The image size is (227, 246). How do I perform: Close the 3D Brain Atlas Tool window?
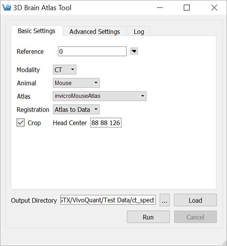(214, 7)
